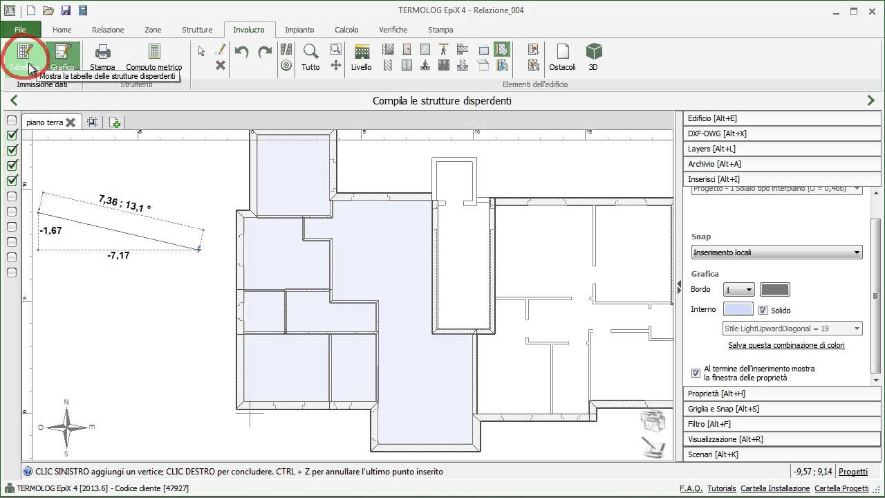Image resolution: width=885 pixels, height=498 pixels.
Task: Redo the last undone action
Action: coord(265,52)
